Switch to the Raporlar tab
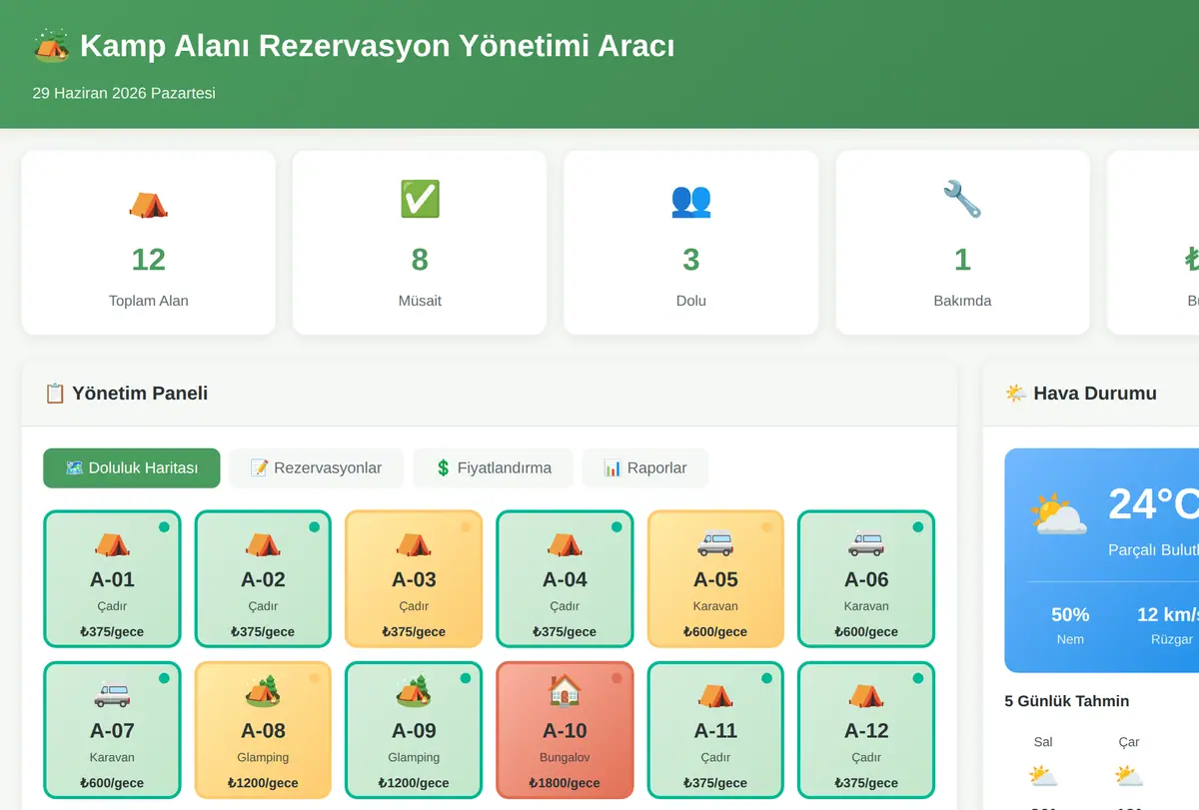 pyautogui.click(x=645, y=467)
